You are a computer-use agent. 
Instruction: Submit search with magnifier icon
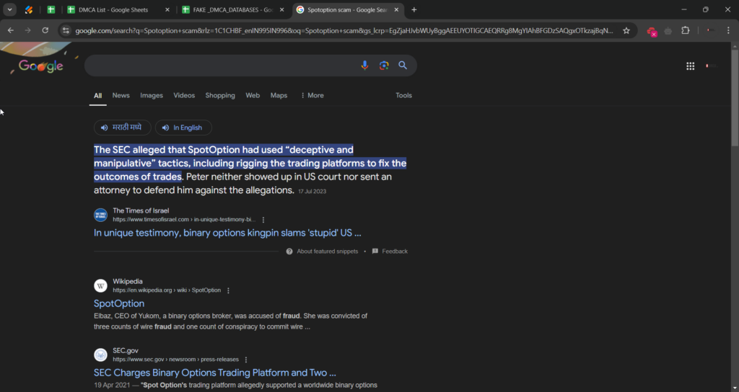pyautogui.click(x=403, y=66)
